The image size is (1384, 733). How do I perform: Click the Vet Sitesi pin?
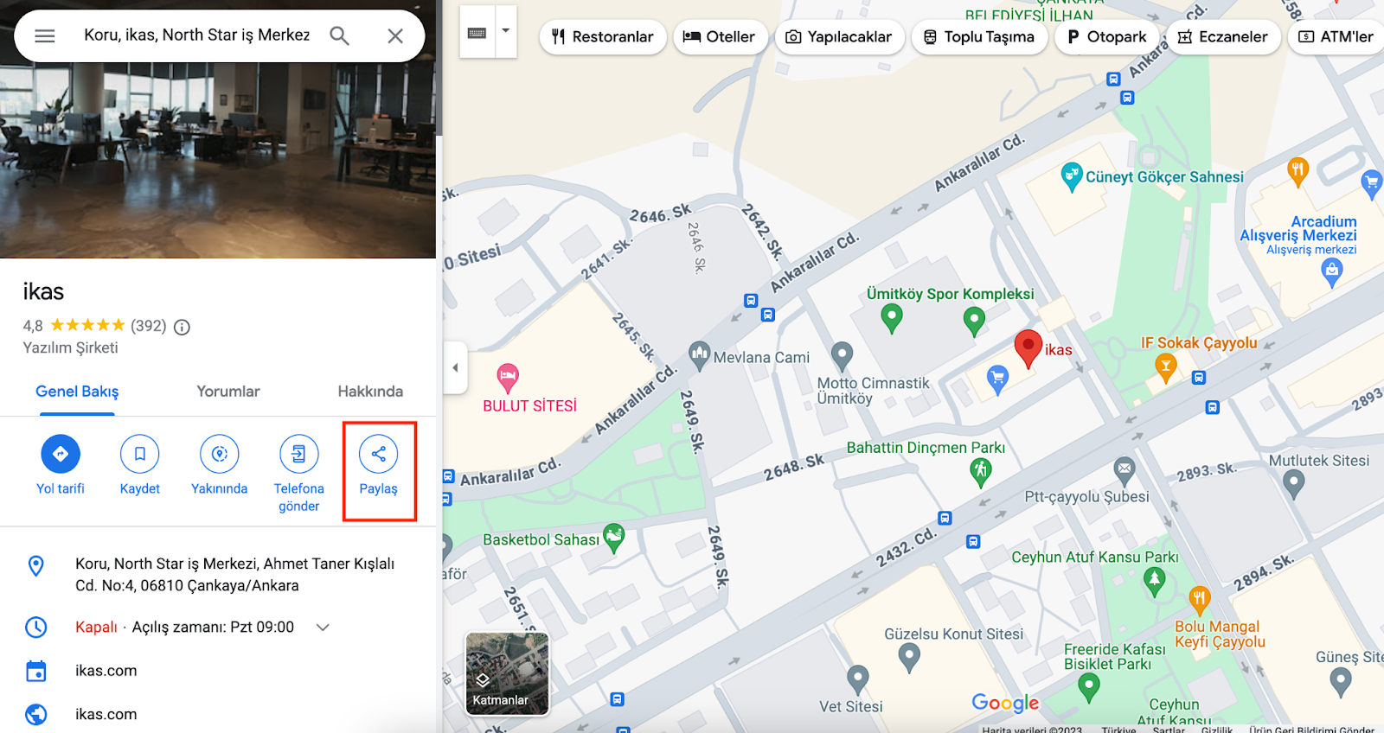(x=857, y=679)
